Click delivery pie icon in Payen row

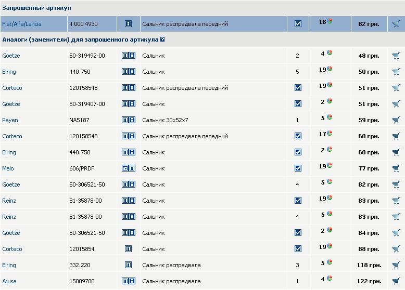click(x=330, y=117)
